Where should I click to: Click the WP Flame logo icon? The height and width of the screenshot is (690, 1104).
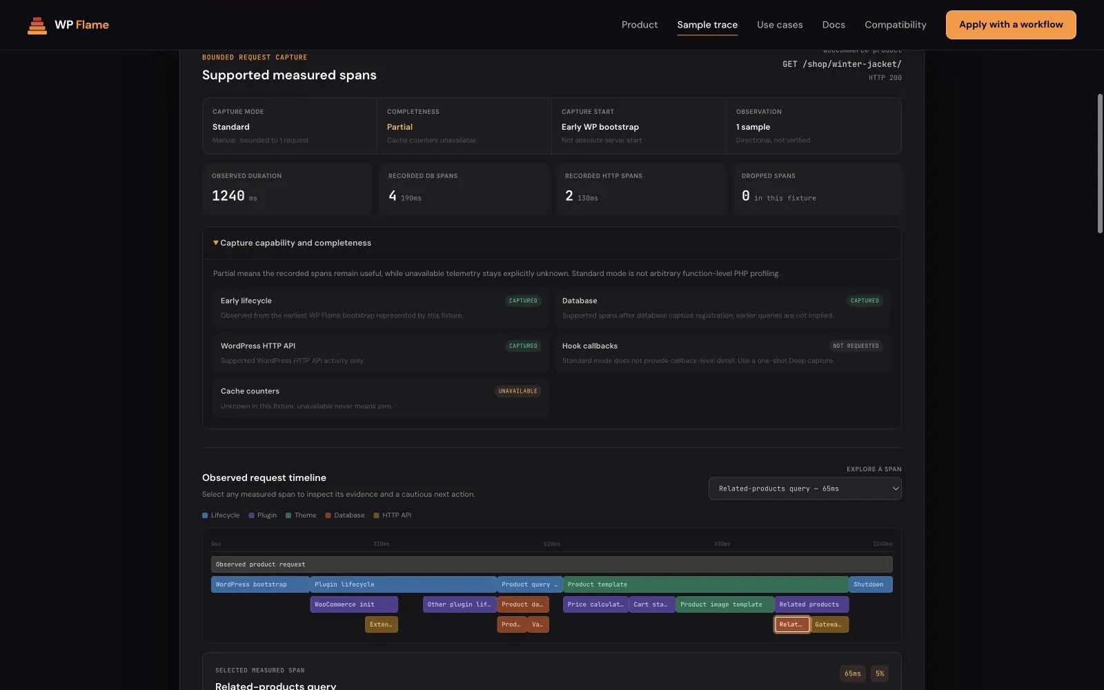(37, 25)
